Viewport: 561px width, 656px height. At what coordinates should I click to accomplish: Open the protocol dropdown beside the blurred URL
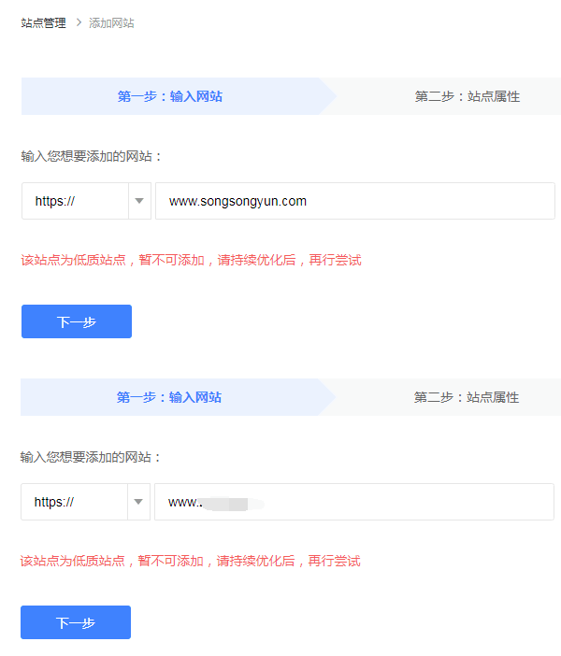[85, 502]
